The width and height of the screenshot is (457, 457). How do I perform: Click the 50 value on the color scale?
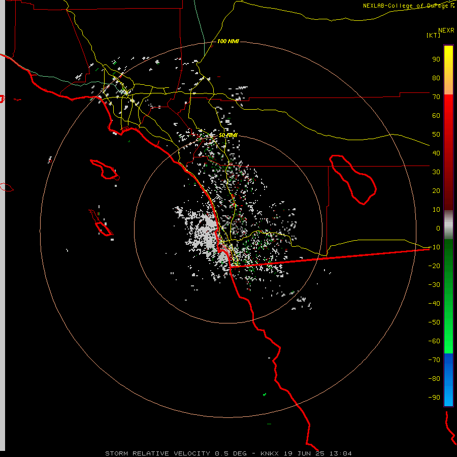[x=436, y=135]
